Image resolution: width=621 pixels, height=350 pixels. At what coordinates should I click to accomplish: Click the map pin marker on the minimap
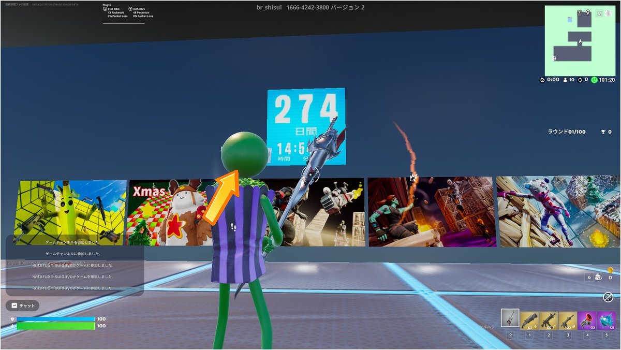(588, 12)
